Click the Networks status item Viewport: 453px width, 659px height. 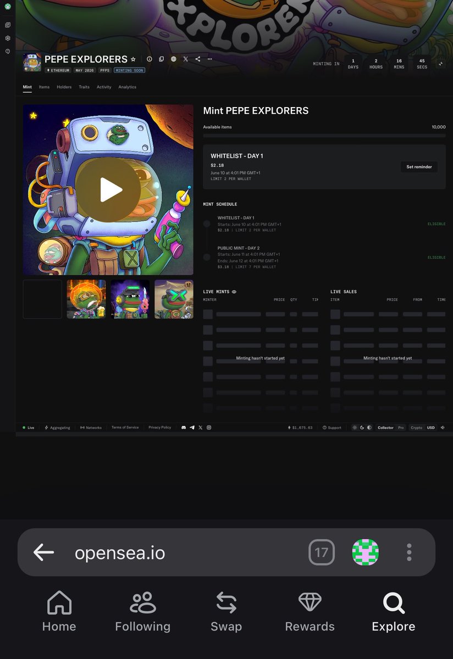(x=91, y=427)
